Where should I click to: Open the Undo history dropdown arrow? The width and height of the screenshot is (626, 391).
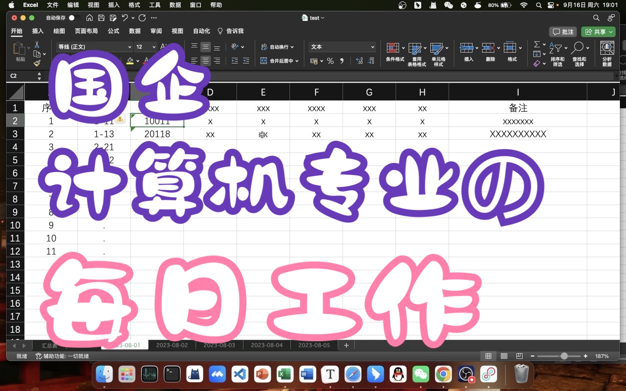pos(133,18)
